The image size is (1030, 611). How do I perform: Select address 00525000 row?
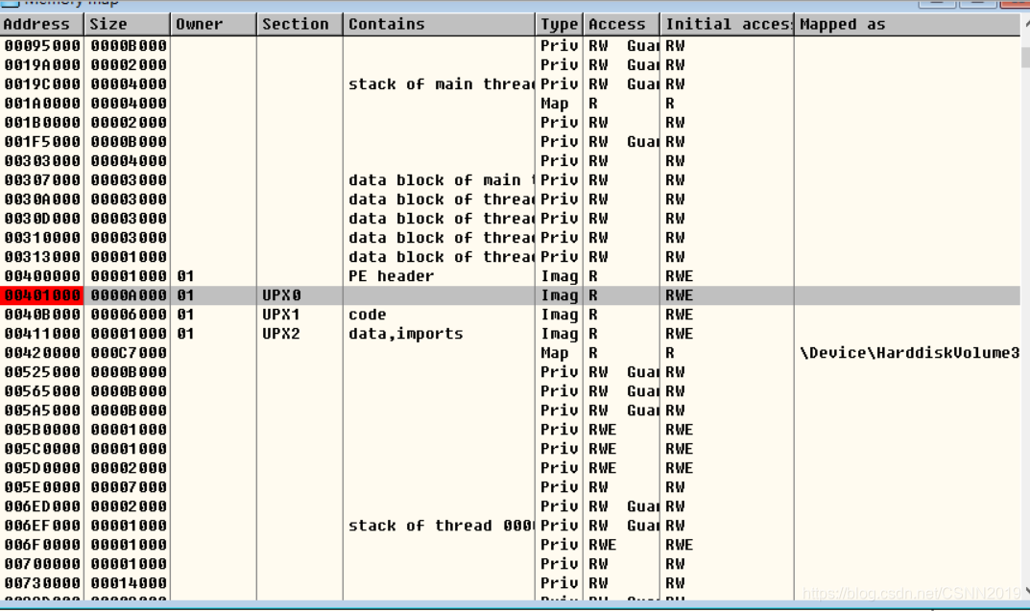pyautogui.click(x=511, y=372)
